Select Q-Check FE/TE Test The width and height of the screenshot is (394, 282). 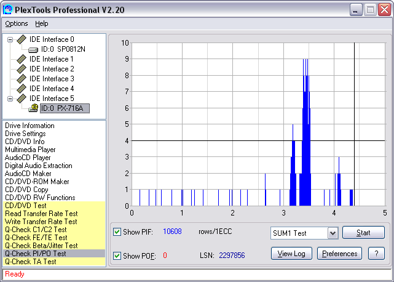coord(54,238)
